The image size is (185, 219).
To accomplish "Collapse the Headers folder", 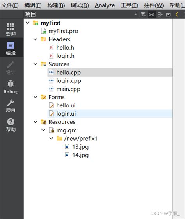I will click(x=36, y=39).
